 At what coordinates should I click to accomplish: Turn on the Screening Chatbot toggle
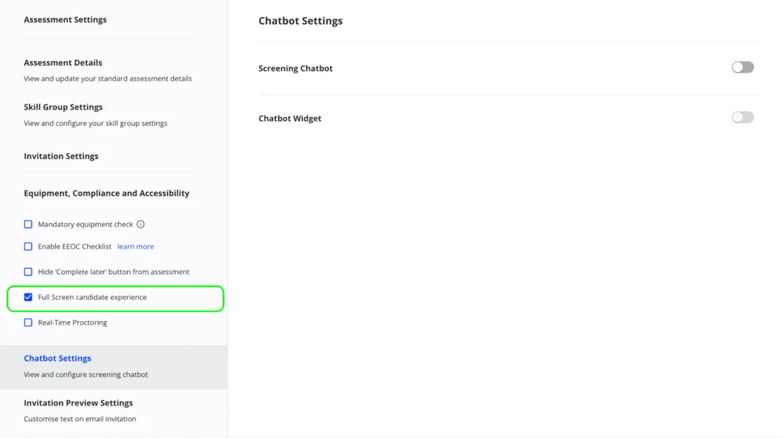[742, 67]
